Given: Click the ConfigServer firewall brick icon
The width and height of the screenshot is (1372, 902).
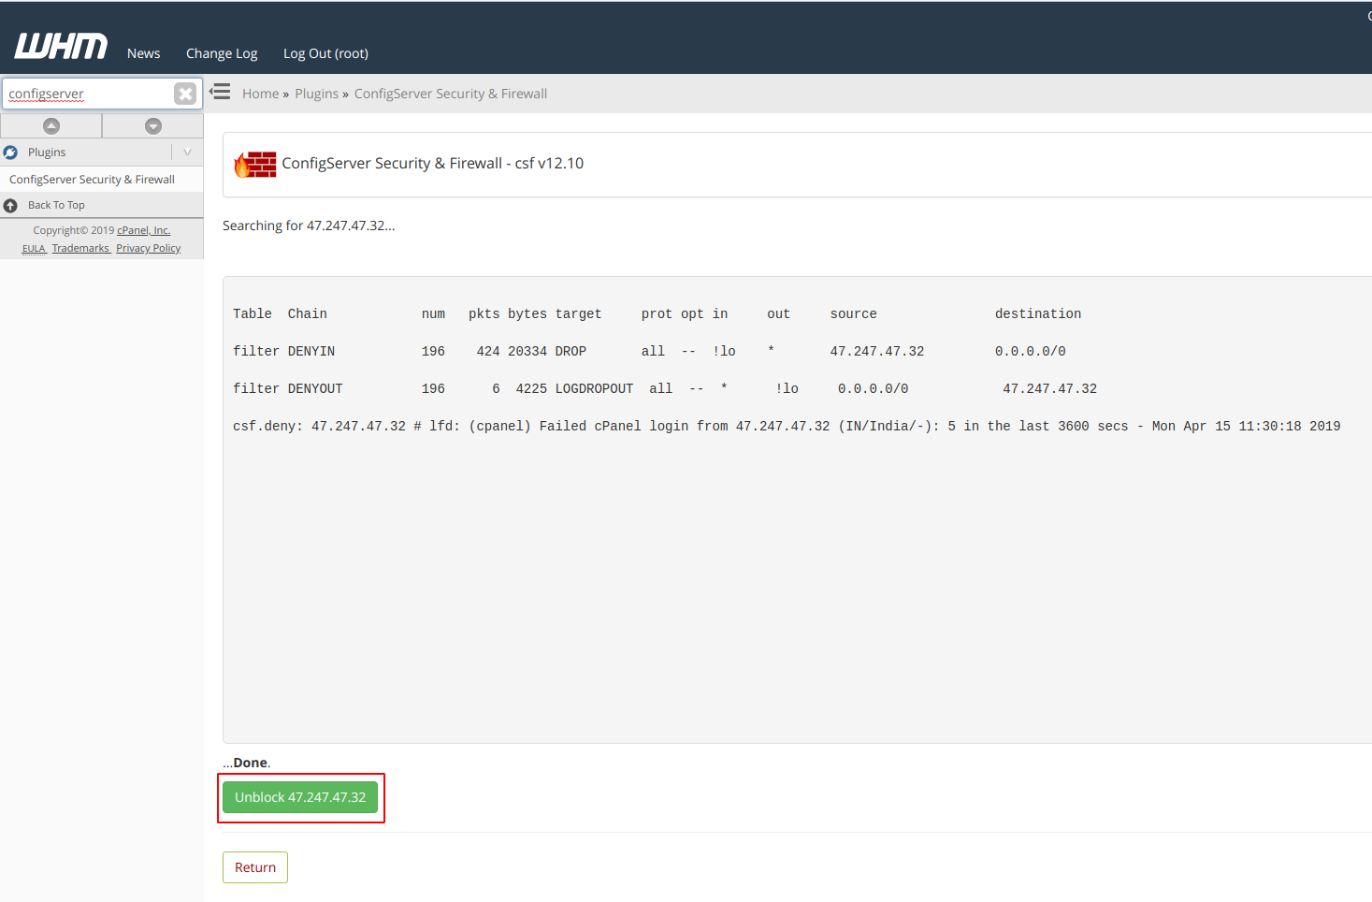Looking at the screenshot, I should click(254, 162).
